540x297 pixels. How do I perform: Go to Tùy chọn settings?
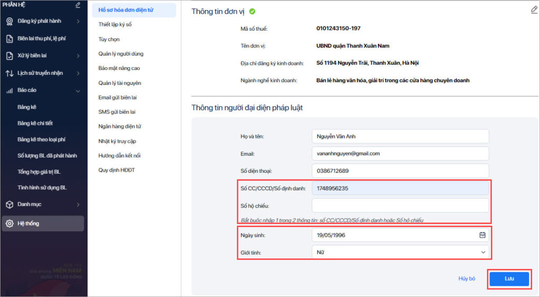(109, 39)
